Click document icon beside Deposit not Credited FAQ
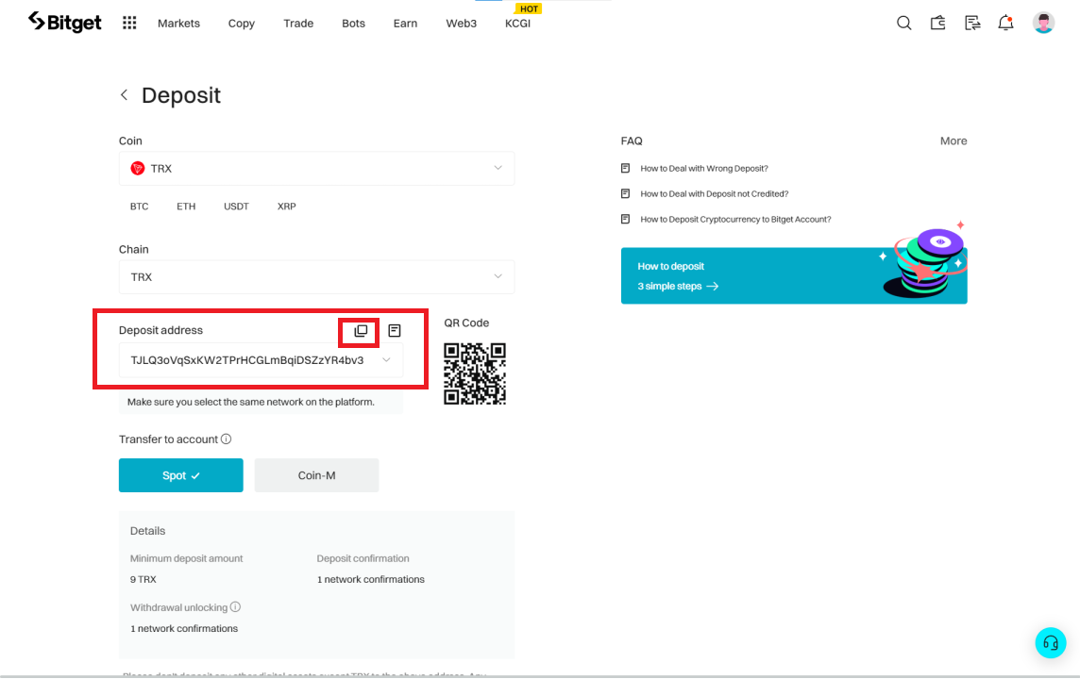1080x679 pixels. point(625,193)
